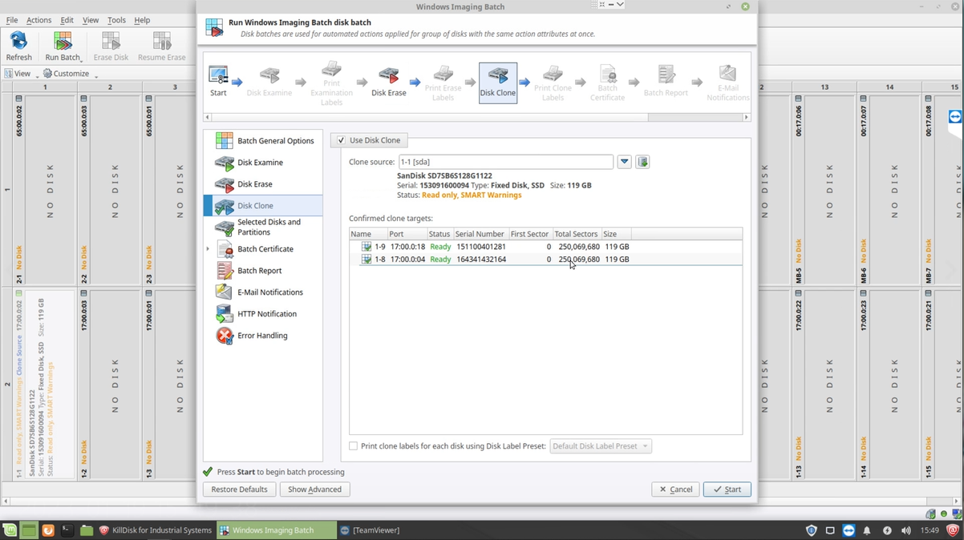The width and height of the screenshot is (964, 540).
Task: Click the volume tray icon
Action: 906,530
